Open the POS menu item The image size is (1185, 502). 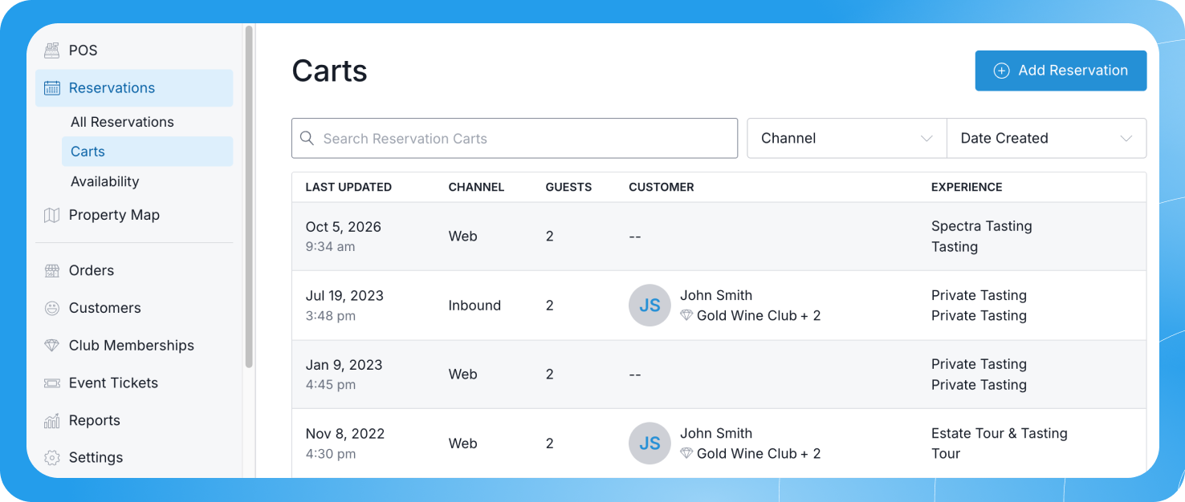tap(134, 51)
